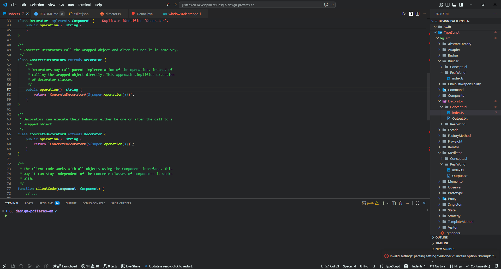
Task: Open the Explorer icon in the status bar
Action: pyautogui.click(x=13, y=266)
